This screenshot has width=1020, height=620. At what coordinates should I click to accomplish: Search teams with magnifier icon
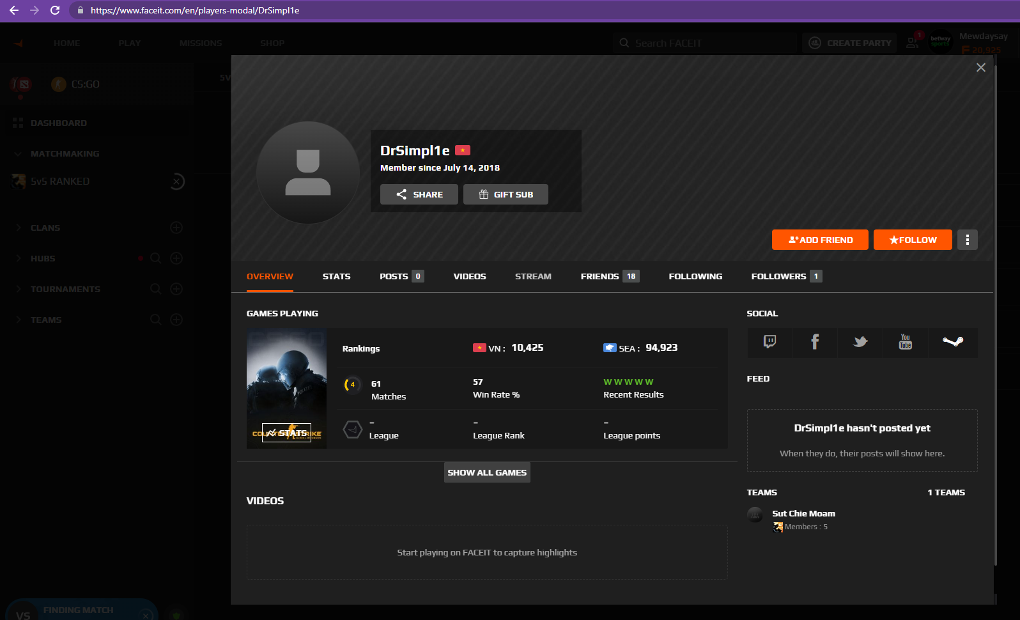[155, 320]
